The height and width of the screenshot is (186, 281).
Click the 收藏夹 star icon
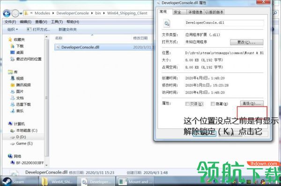(x=10, y=39)
